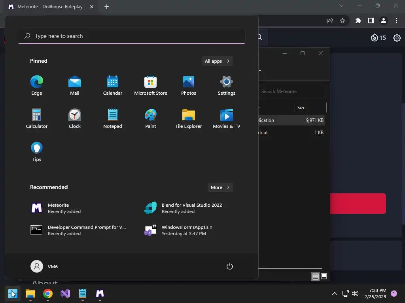Open the Chrome extensions menu
Screen dimensions: 405x303
[358, 21]
